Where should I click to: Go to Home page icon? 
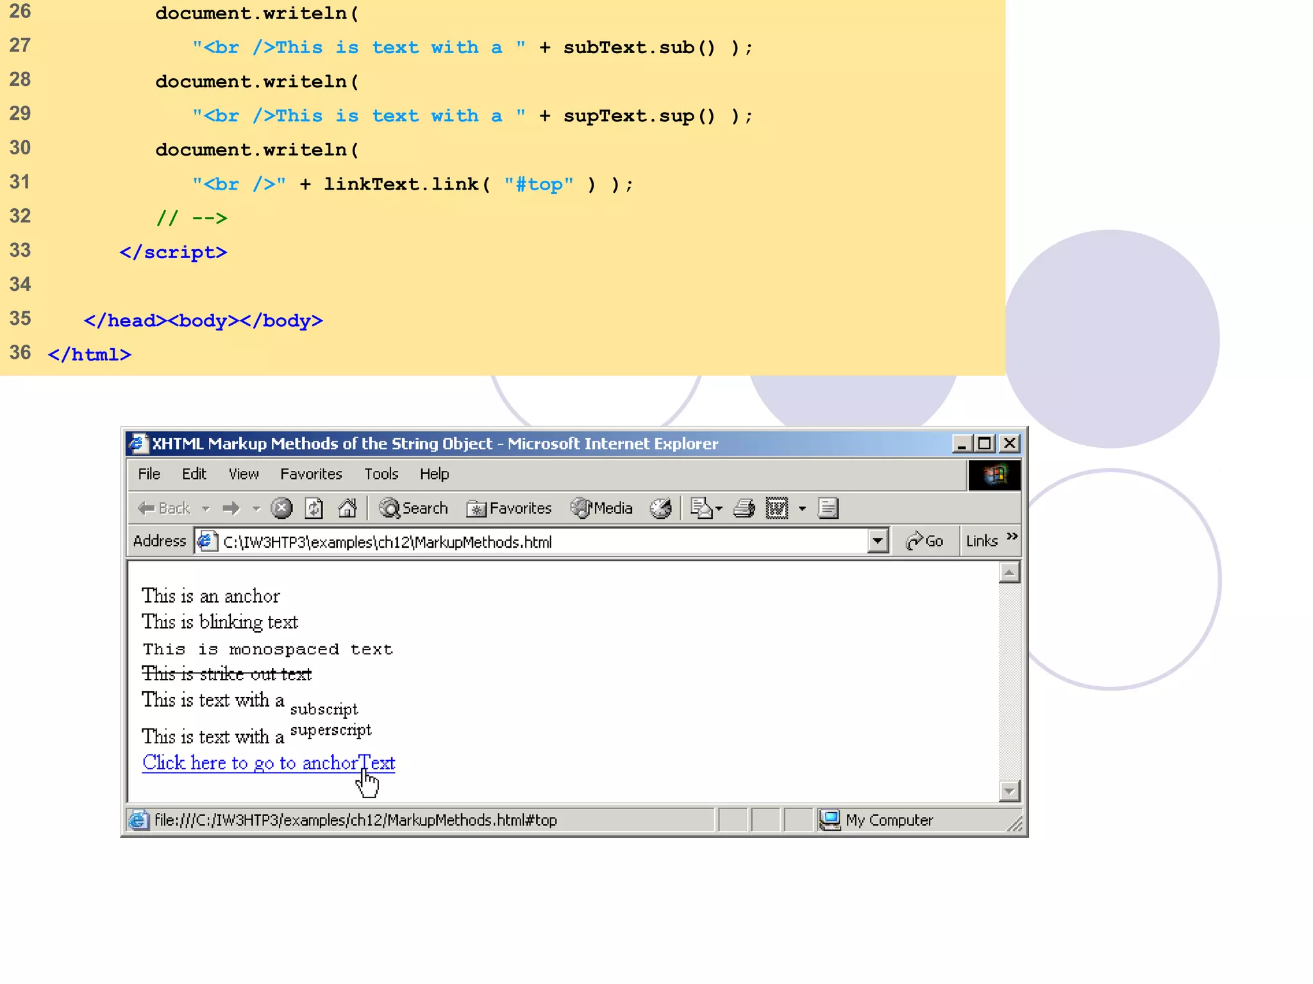click(x=347, y=509)
